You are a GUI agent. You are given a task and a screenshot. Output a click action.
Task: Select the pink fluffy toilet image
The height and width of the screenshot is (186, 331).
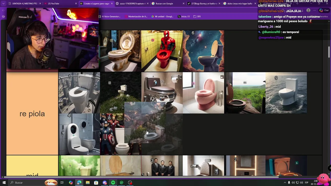[203, 93]
